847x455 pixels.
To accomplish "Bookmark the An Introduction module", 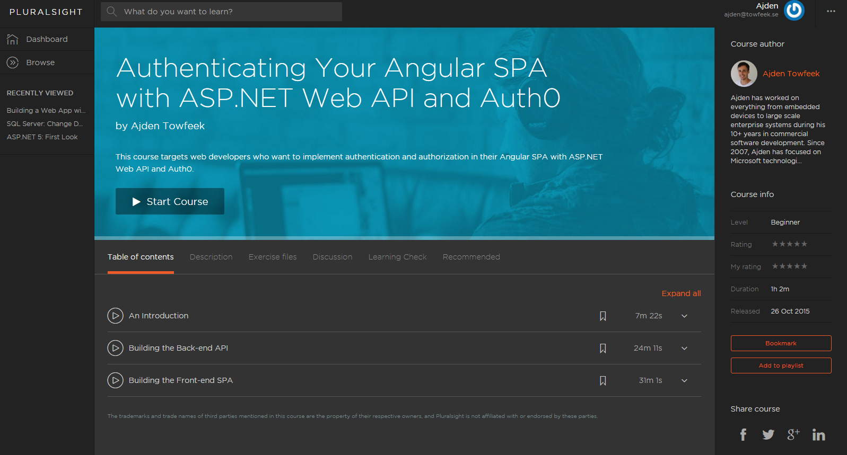I will tap(603, 316).
